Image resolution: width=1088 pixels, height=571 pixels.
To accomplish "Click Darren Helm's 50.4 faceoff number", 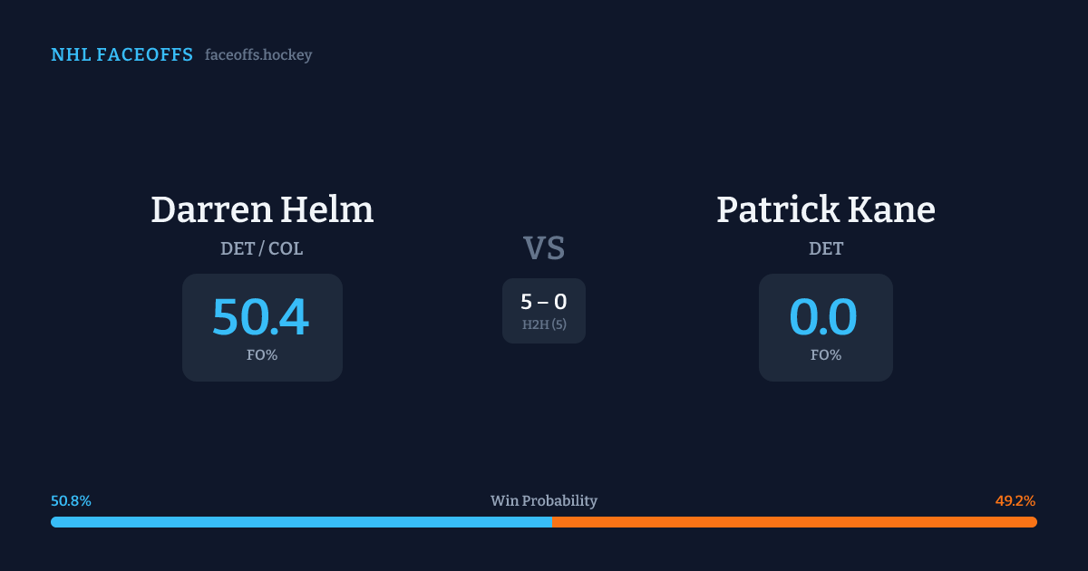I will tap(261, 317).
